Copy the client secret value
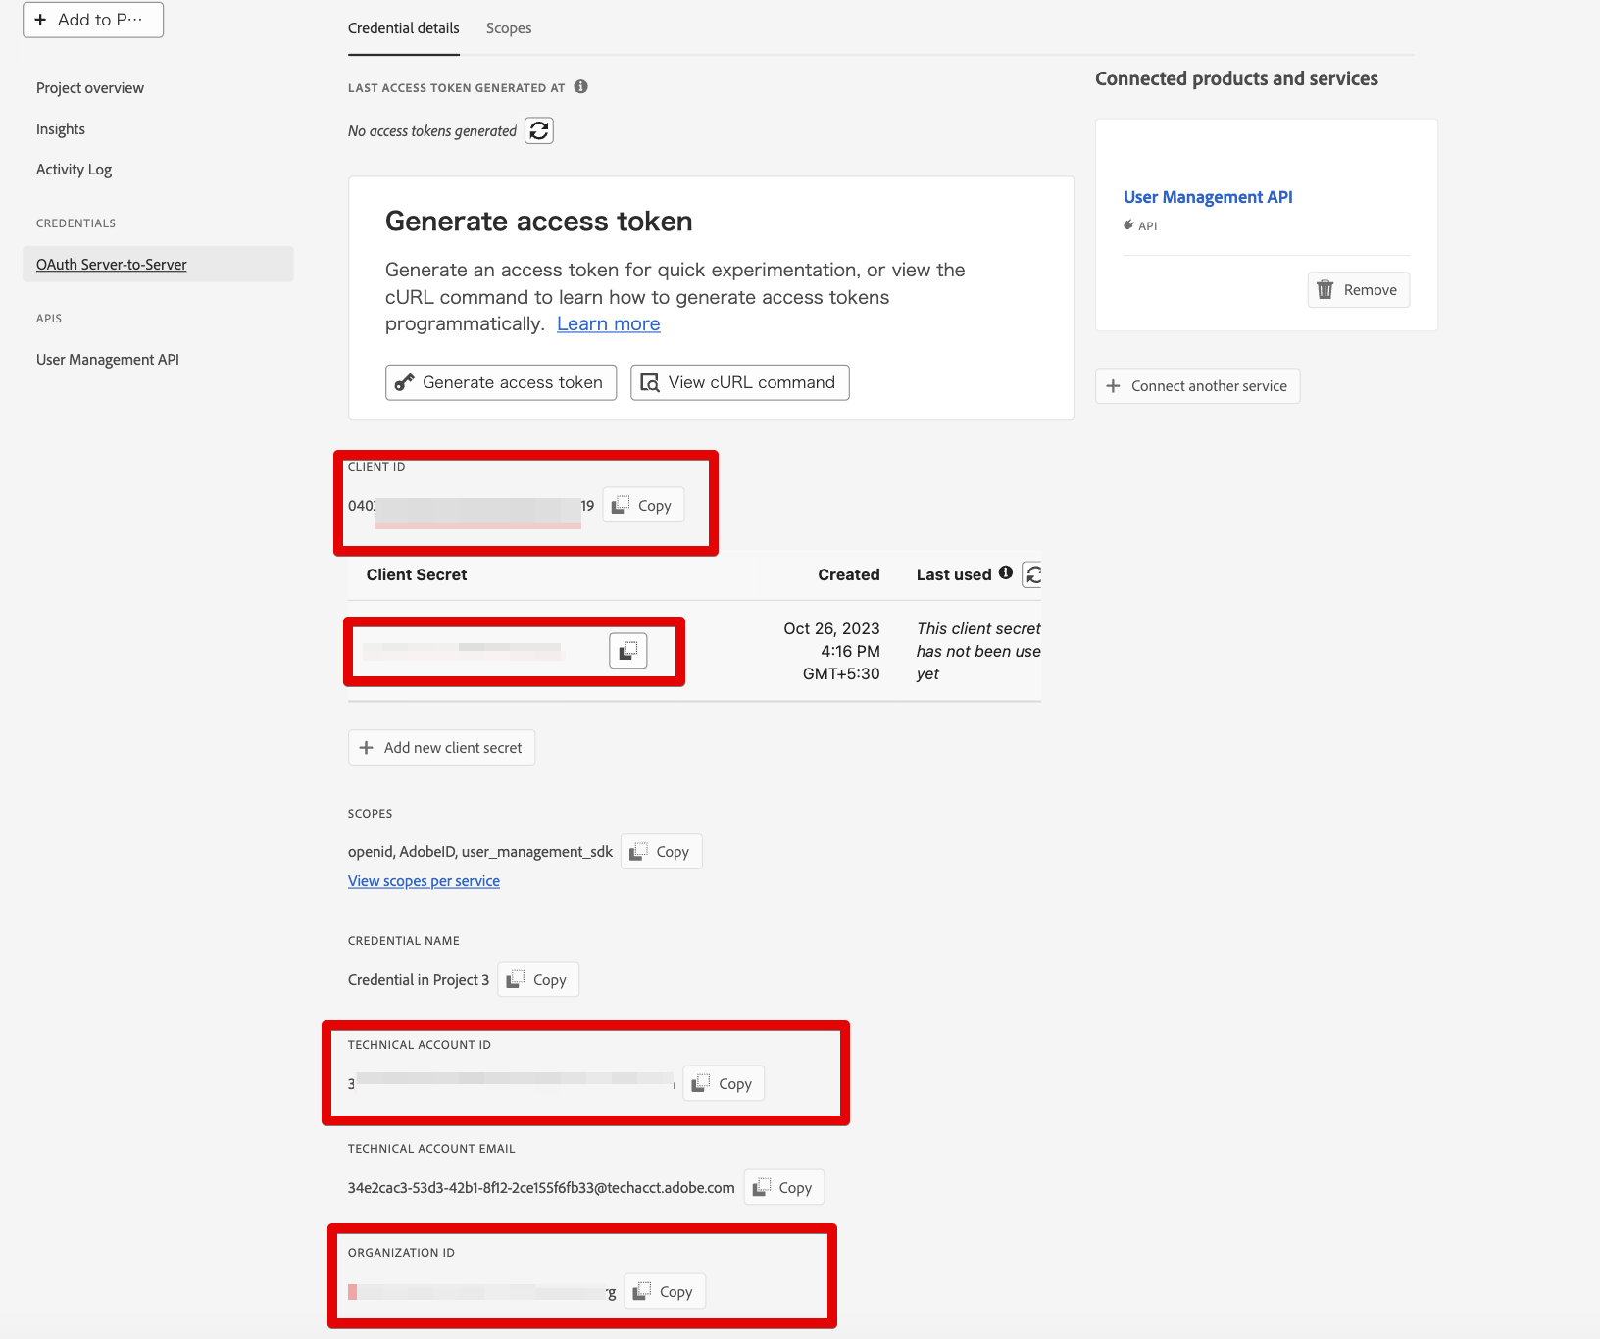Image resolution: width=1600 pixels, height=1339 pixels. (x=628, y=651)
